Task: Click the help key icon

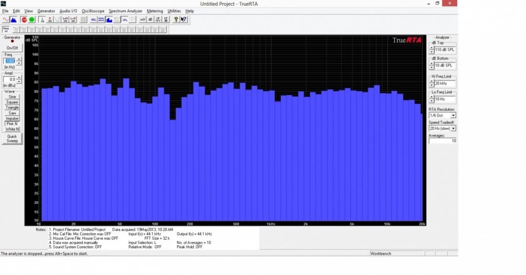Action: click(x=176, y=20)
